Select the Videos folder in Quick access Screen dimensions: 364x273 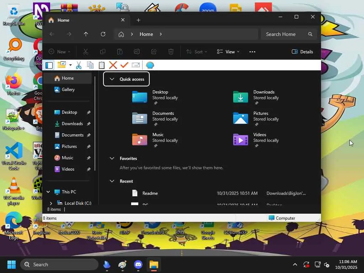pos(257,140)
